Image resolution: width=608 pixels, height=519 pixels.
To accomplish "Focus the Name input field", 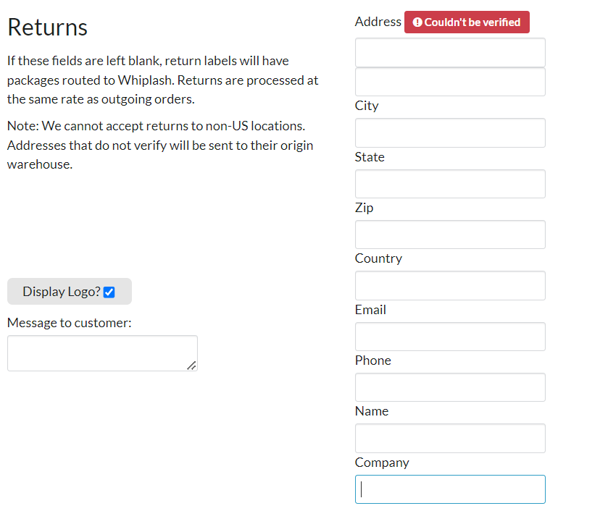I will (x=450, y=439).
